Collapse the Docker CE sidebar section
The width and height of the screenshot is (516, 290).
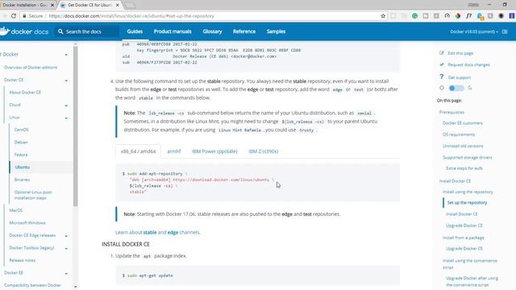tap(66, 81)
